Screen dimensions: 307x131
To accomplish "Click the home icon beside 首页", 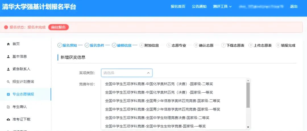I will [8, 44].
